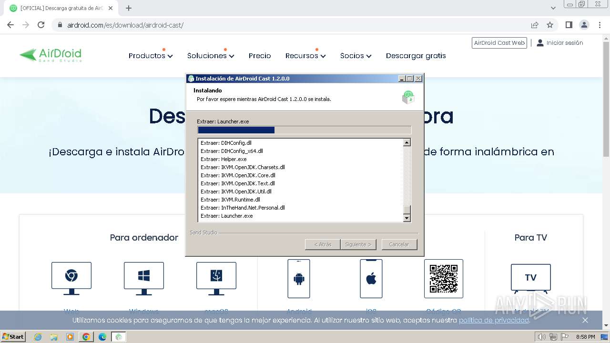Open Chrome three-dot menu
The image size is (610, 343).
600,25
